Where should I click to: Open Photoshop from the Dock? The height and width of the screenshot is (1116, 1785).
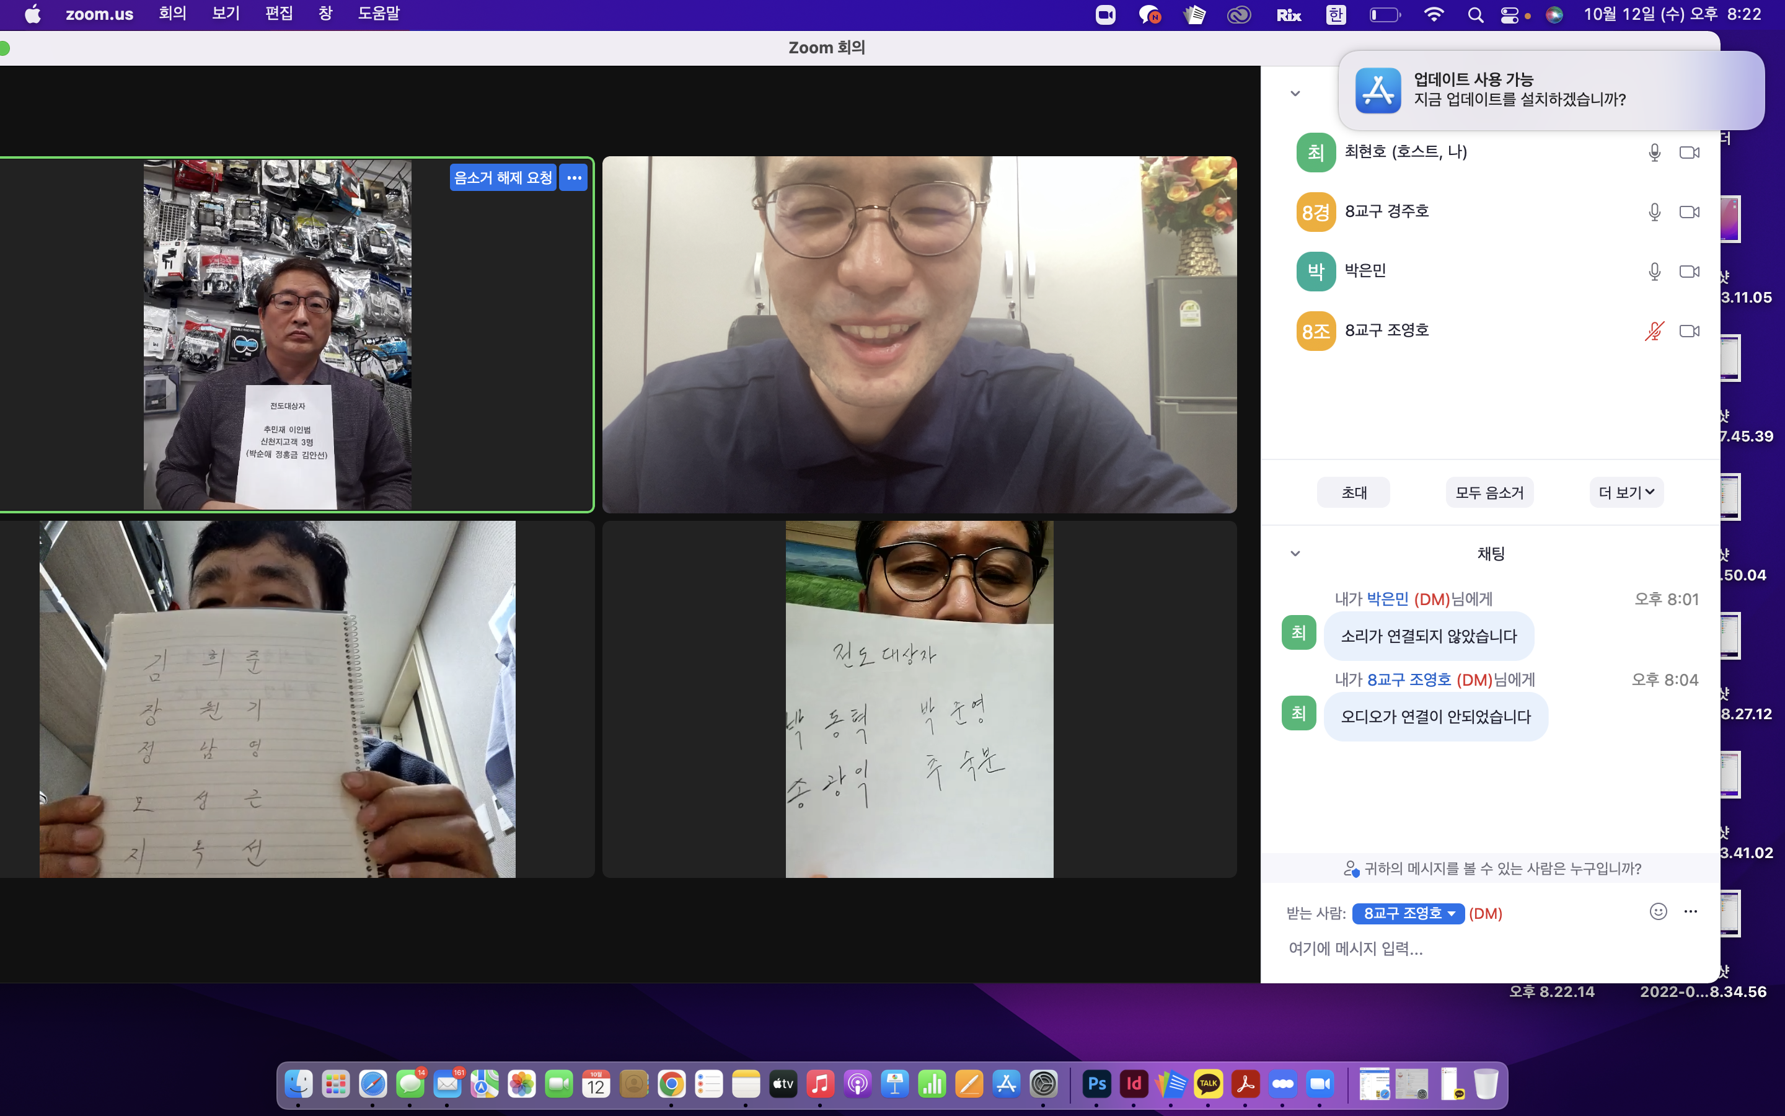click(1097, 1084)
